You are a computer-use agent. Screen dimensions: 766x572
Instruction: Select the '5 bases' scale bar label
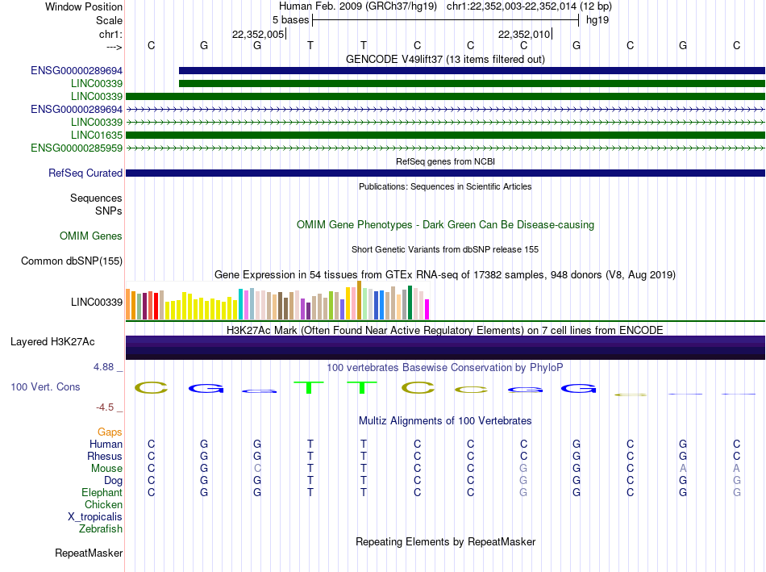click(290, 20)
